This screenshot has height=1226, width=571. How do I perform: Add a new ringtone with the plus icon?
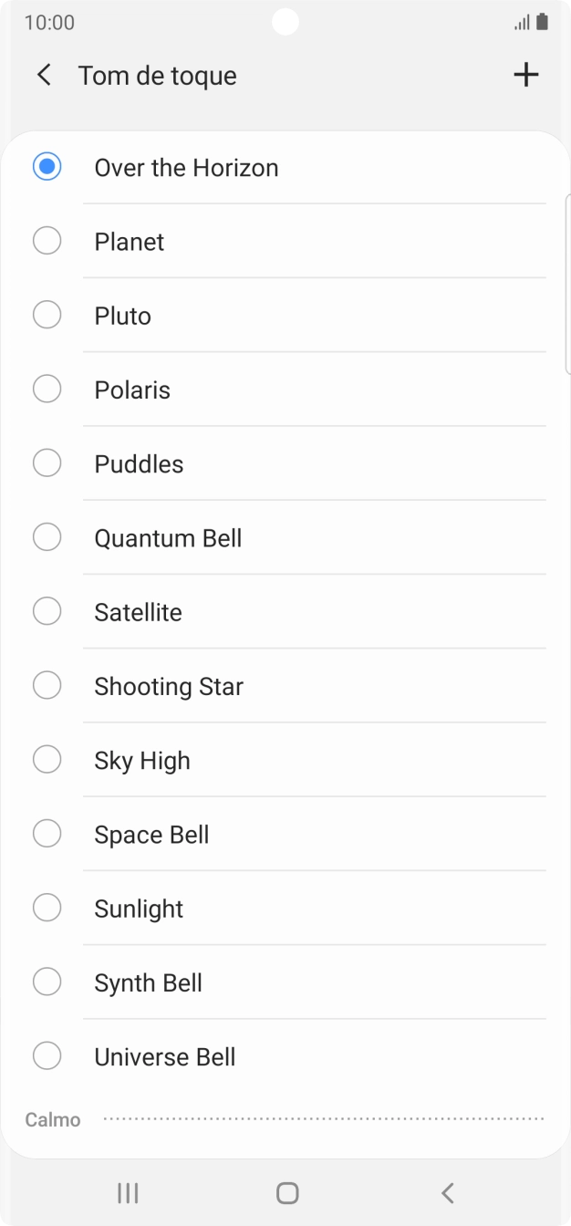tap(526, 75)
